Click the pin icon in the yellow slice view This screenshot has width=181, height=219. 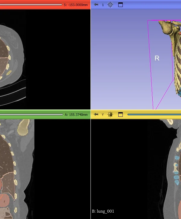(96, 115)
